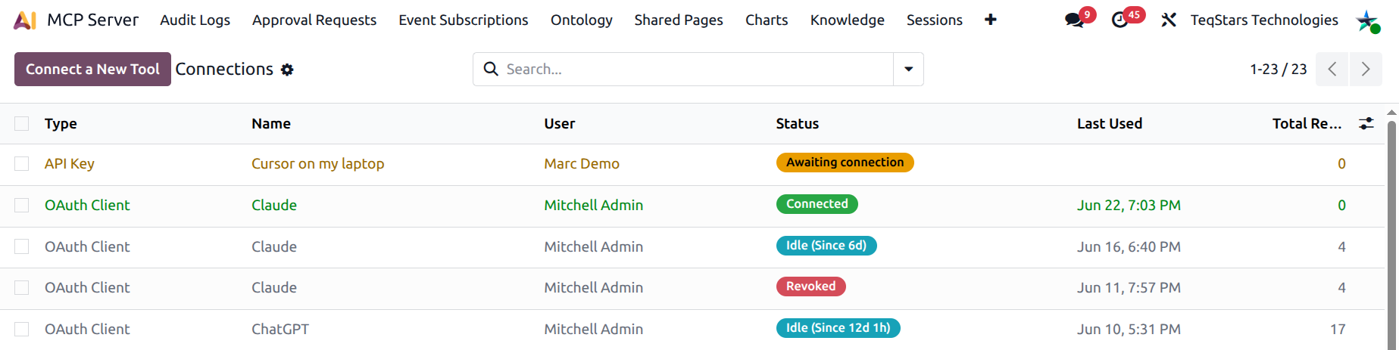Go to the previous page arrow

(1332, 69)
